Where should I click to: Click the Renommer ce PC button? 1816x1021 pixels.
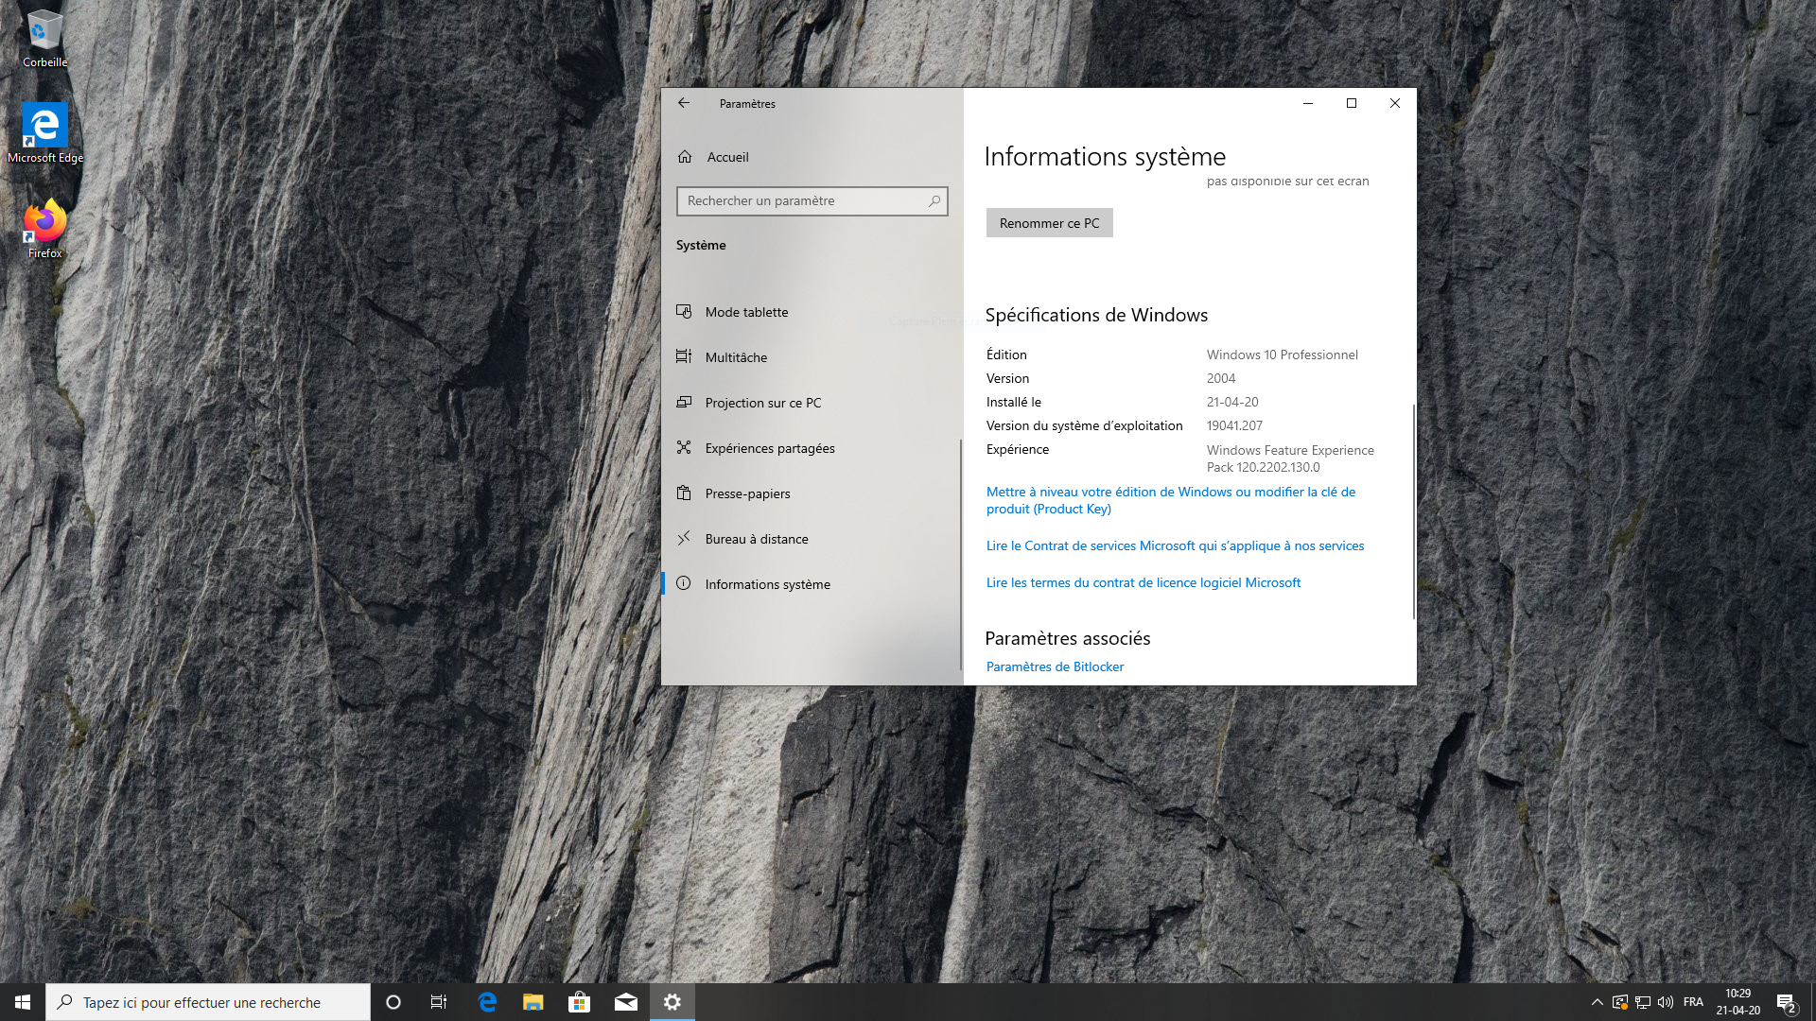pos(1049,223)
